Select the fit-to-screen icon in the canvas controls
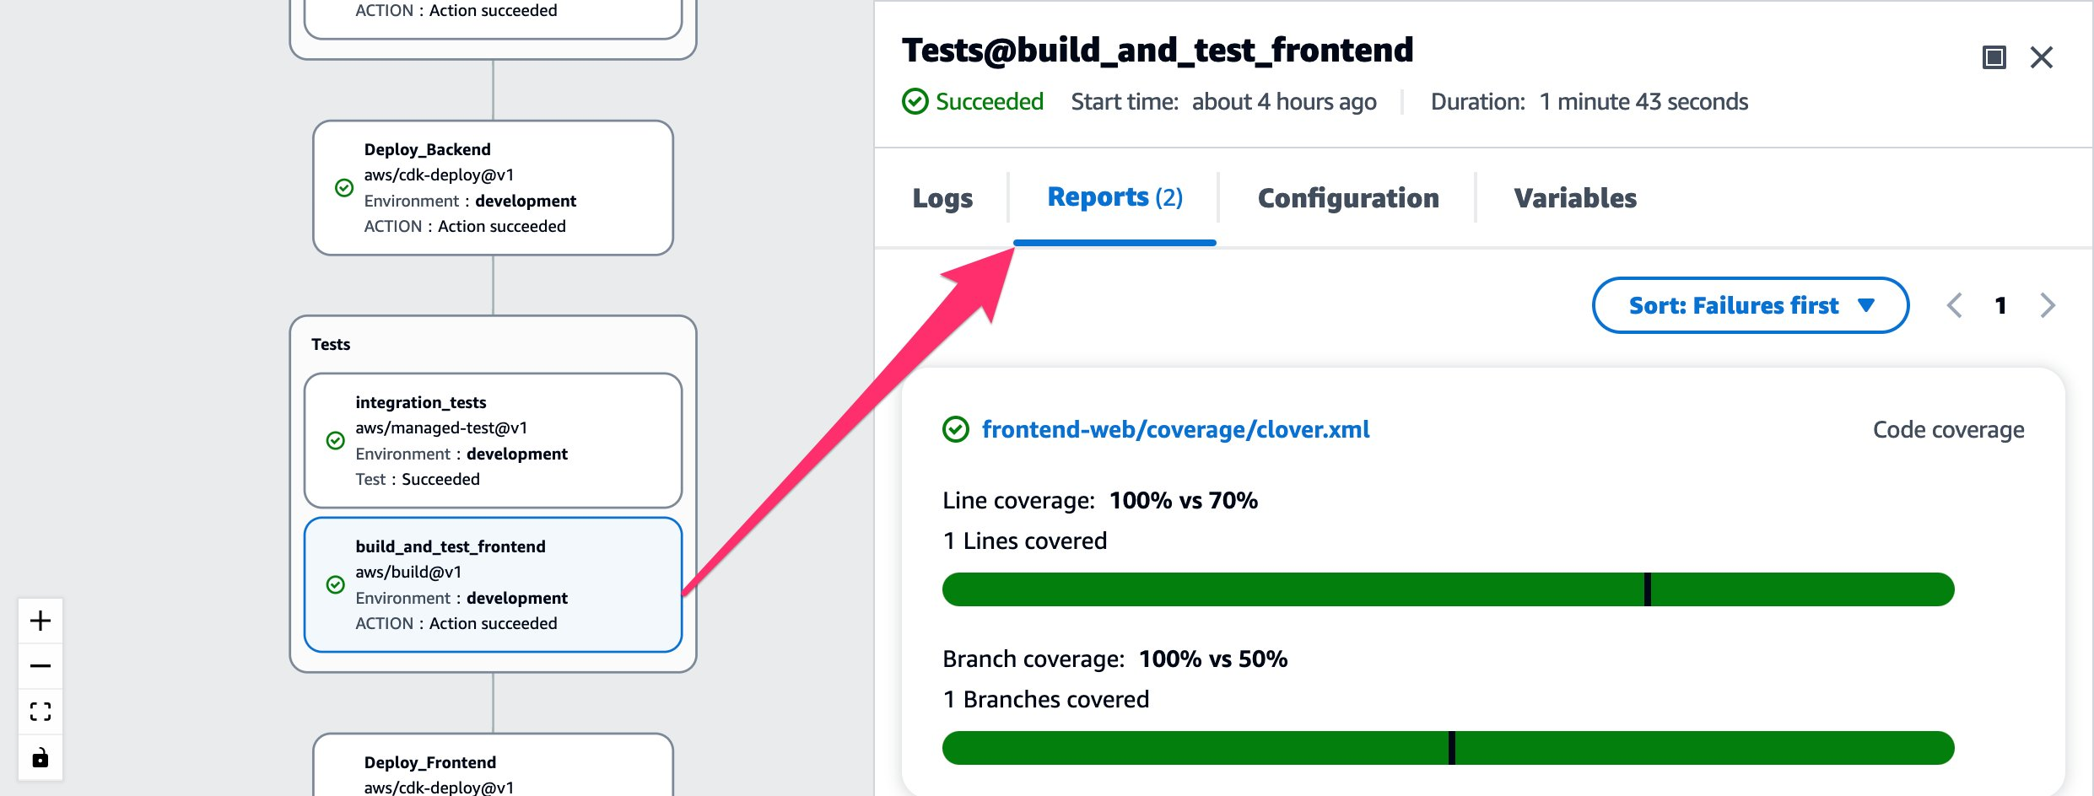The width and height of the screenshot is (2094, 796). pyautogui.click(x=40, y=712)
